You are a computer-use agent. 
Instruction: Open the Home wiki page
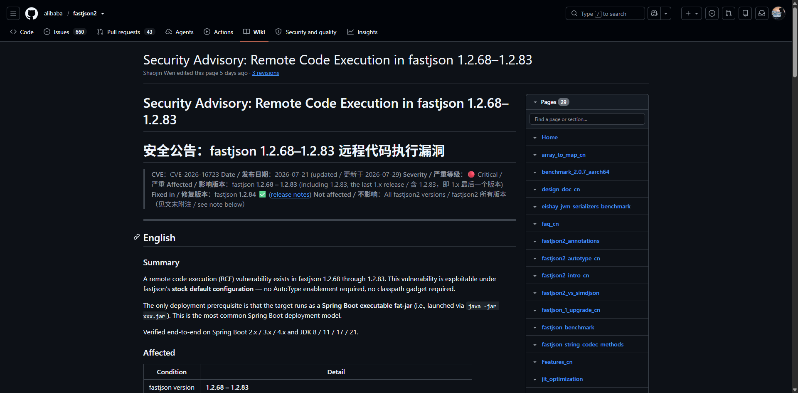pyautogui.click(x=549, y=138)
